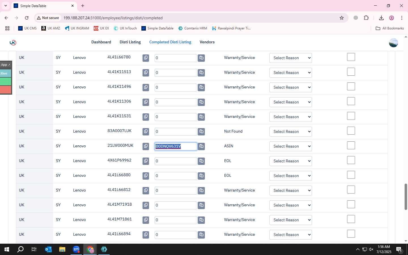
Task: Open Windows Start menu
Action: [7, 249]
